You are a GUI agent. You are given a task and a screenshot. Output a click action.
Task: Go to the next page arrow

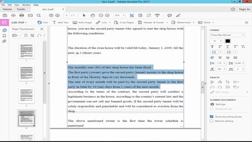click(57, 15)
